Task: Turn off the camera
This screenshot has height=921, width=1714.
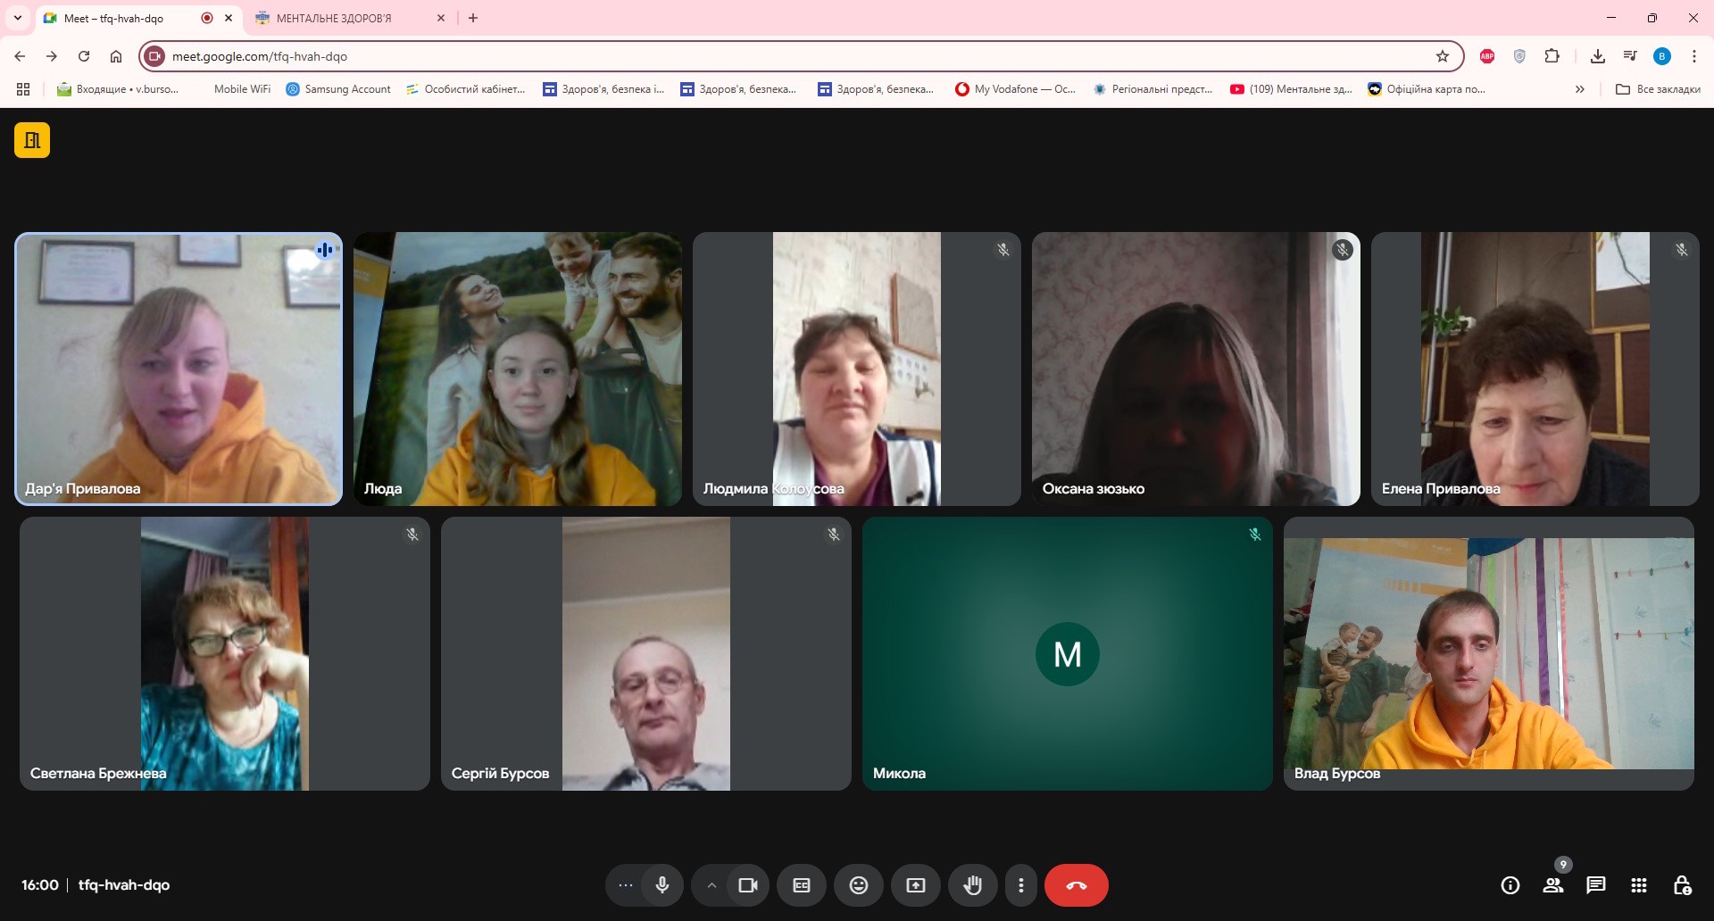Action: click(x=748, y=885)
